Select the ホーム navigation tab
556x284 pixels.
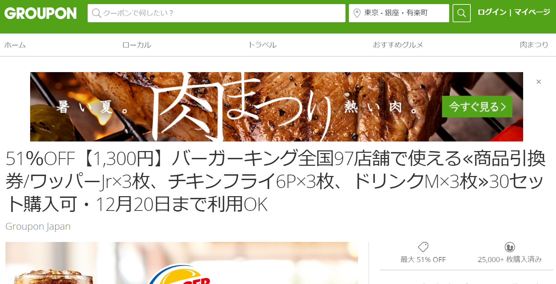point(15,45)
